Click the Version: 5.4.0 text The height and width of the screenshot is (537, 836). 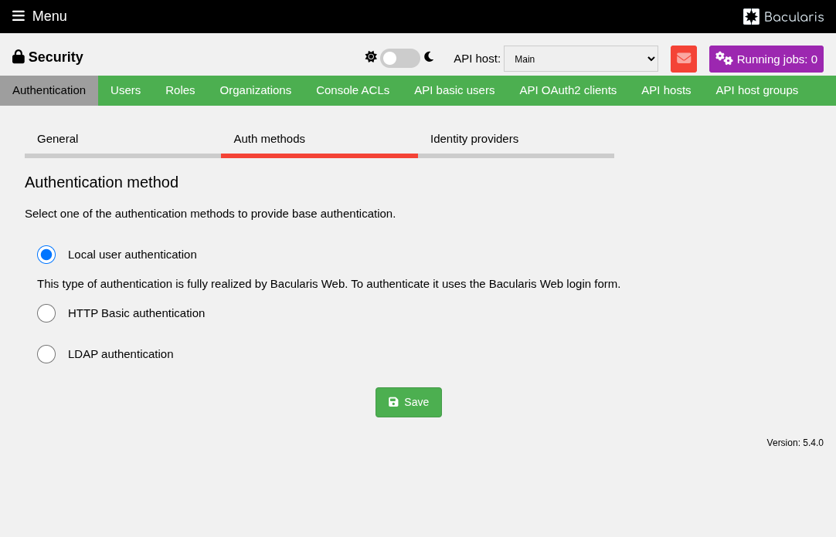(x=795, y=443)
